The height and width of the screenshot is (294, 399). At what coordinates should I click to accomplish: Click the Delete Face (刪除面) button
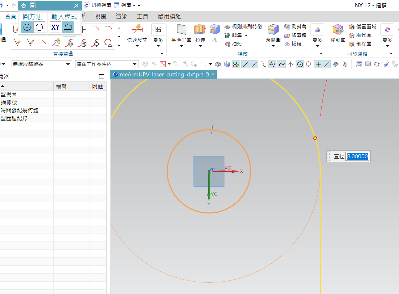pos(360,44)
